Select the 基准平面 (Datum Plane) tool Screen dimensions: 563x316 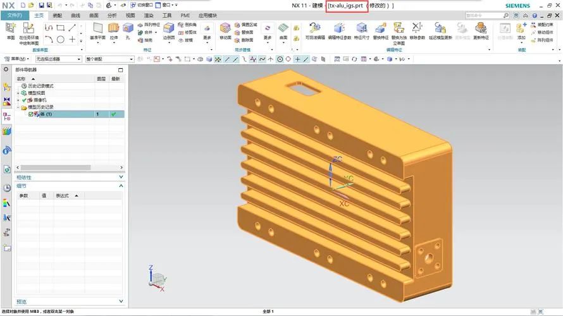(97, 30)
